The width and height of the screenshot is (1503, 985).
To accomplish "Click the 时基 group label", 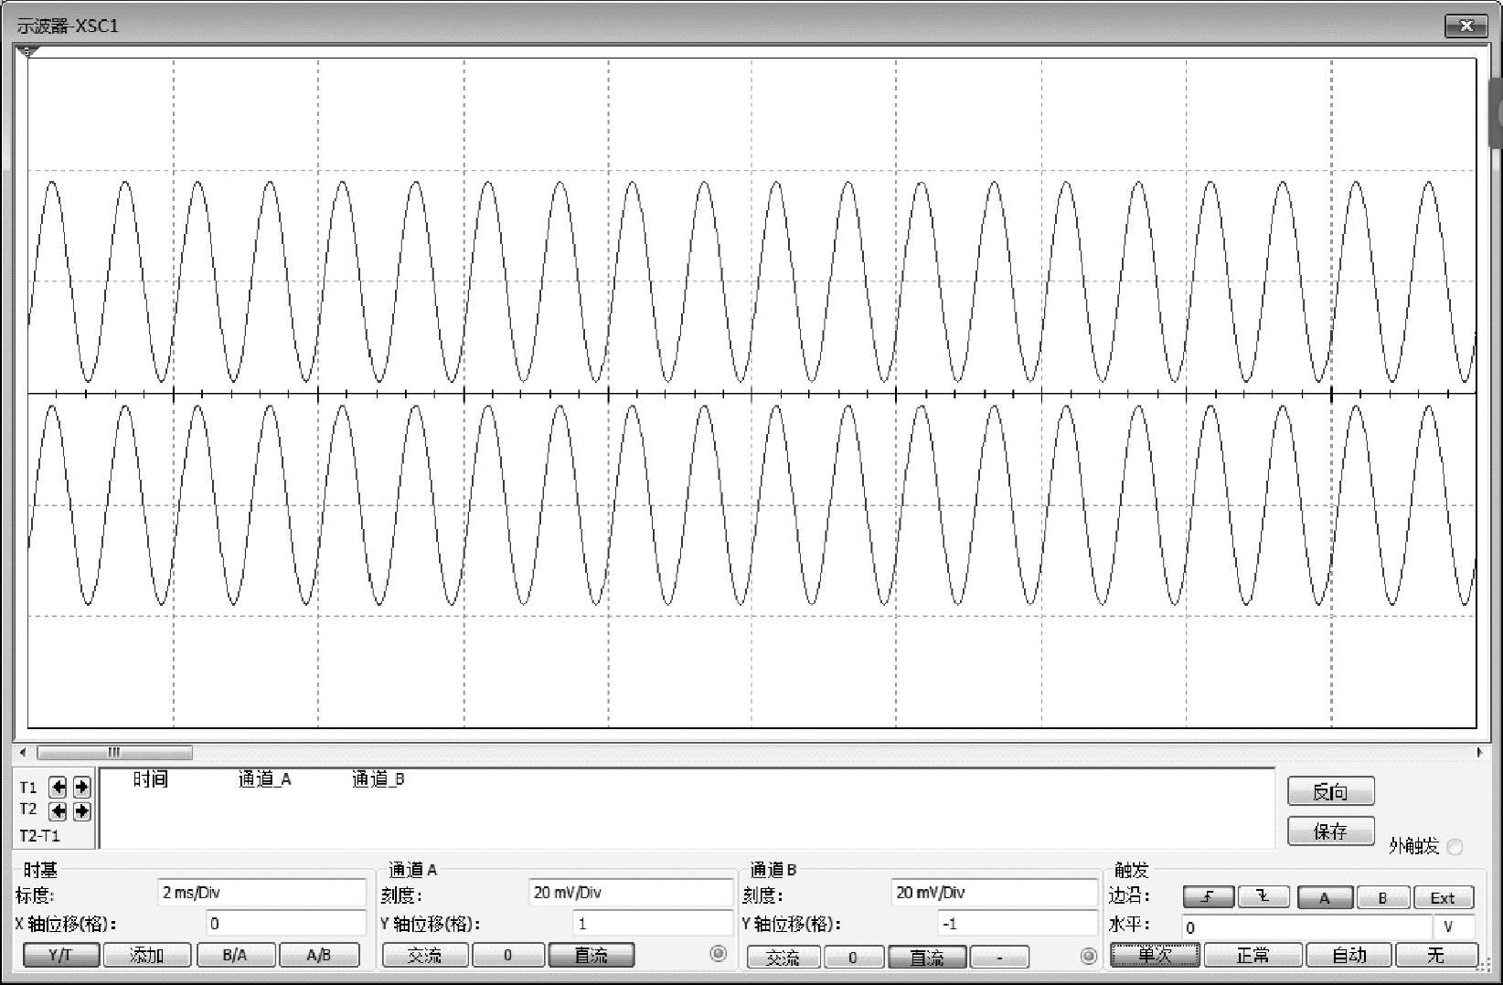I will (41, 871).
